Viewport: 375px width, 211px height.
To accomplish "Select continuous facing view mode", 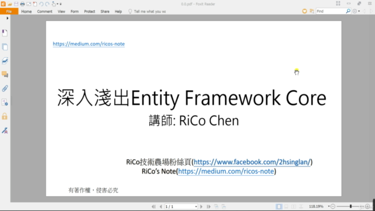I will (301, 206).
